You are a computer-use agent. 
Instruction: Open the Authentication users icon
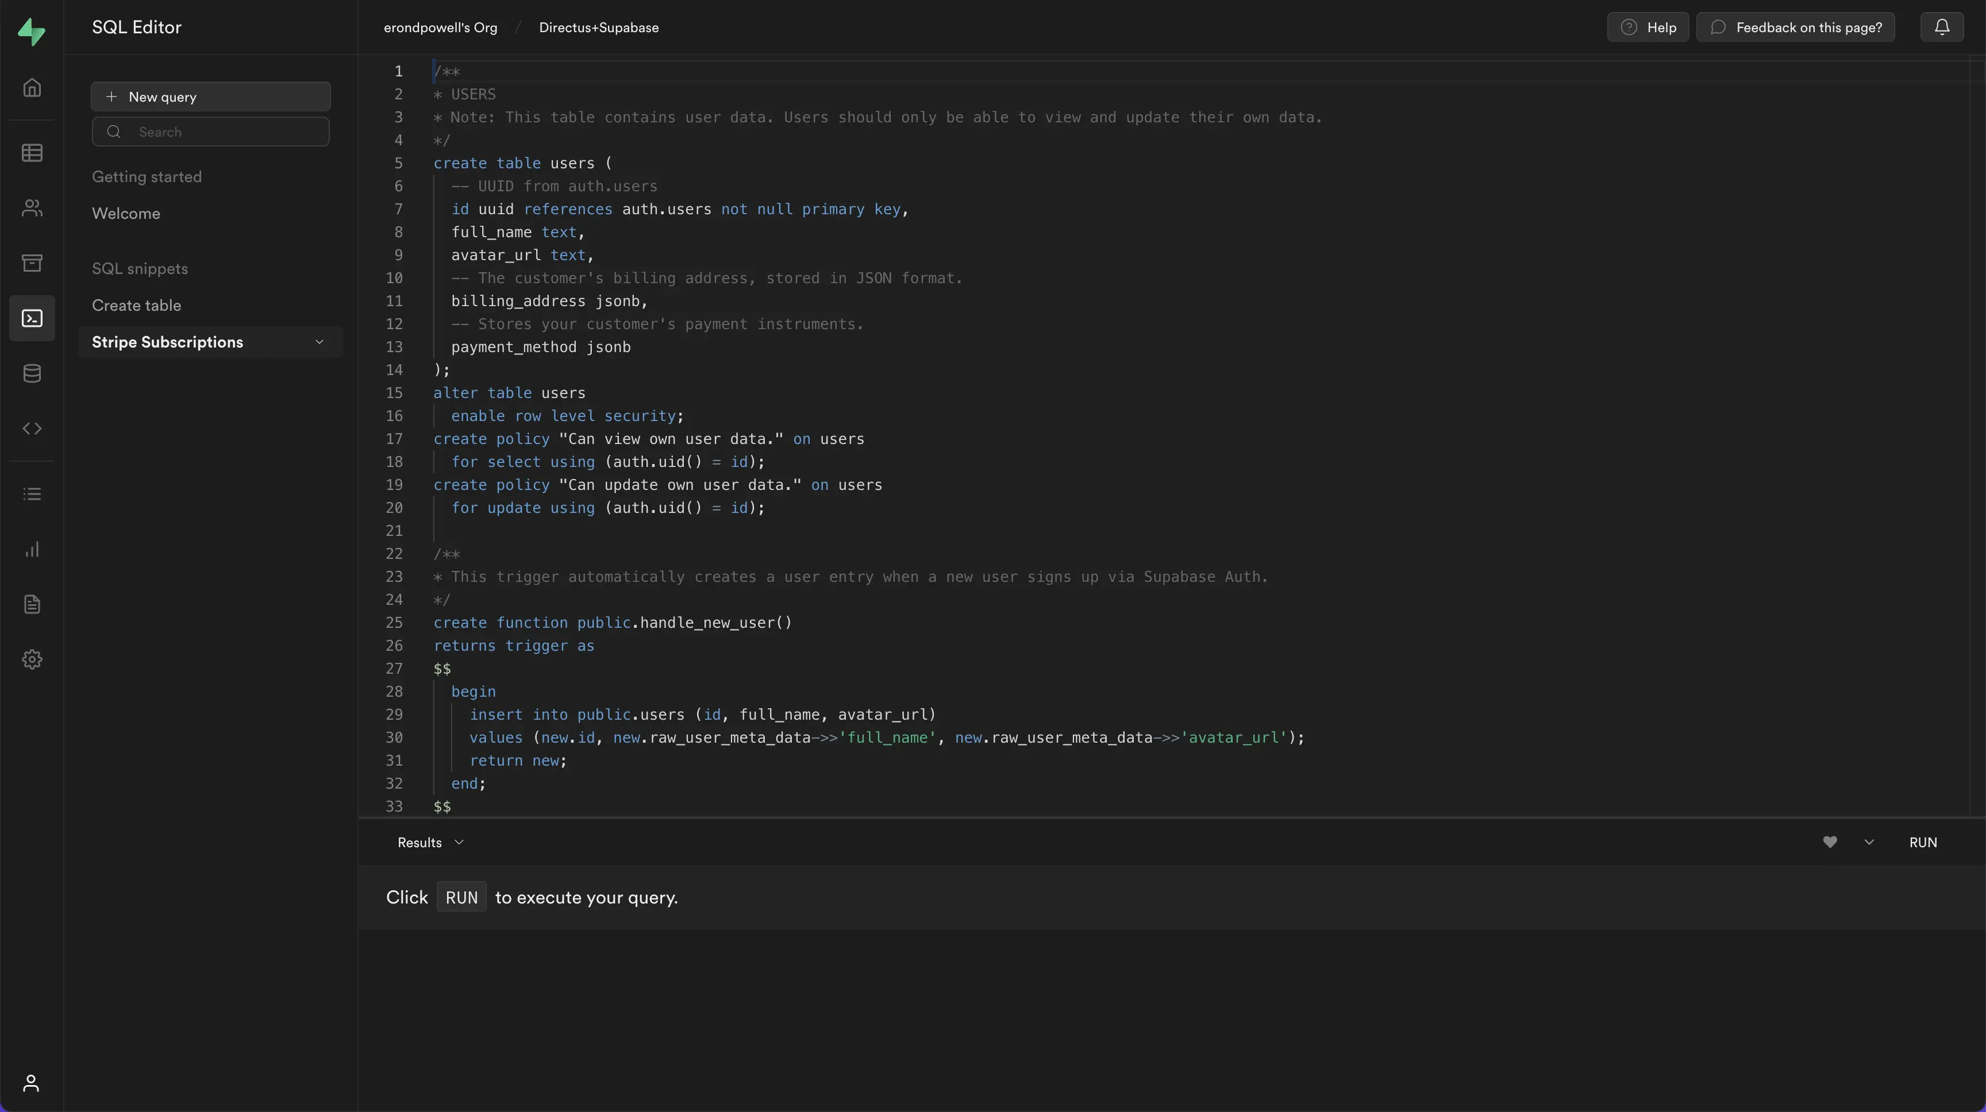coord(32,208)
